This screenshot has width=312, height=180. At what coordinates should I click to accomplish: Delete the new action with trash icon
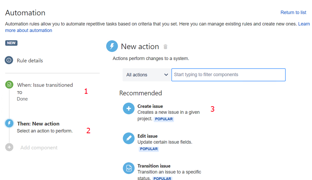(x=165, y=47)
